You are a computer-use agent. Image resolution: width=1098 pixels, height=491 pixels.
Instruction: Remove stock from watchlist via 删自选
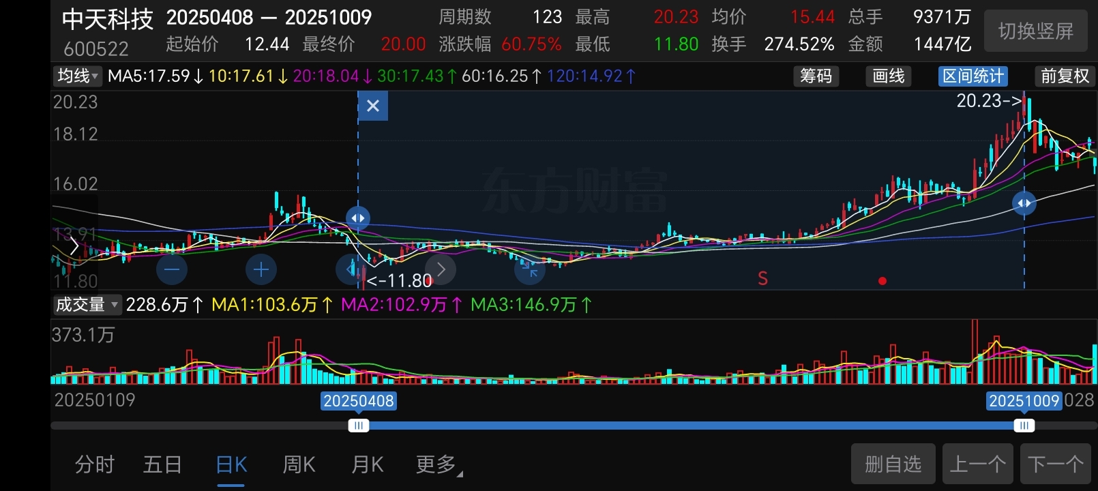tap(893, 464)
